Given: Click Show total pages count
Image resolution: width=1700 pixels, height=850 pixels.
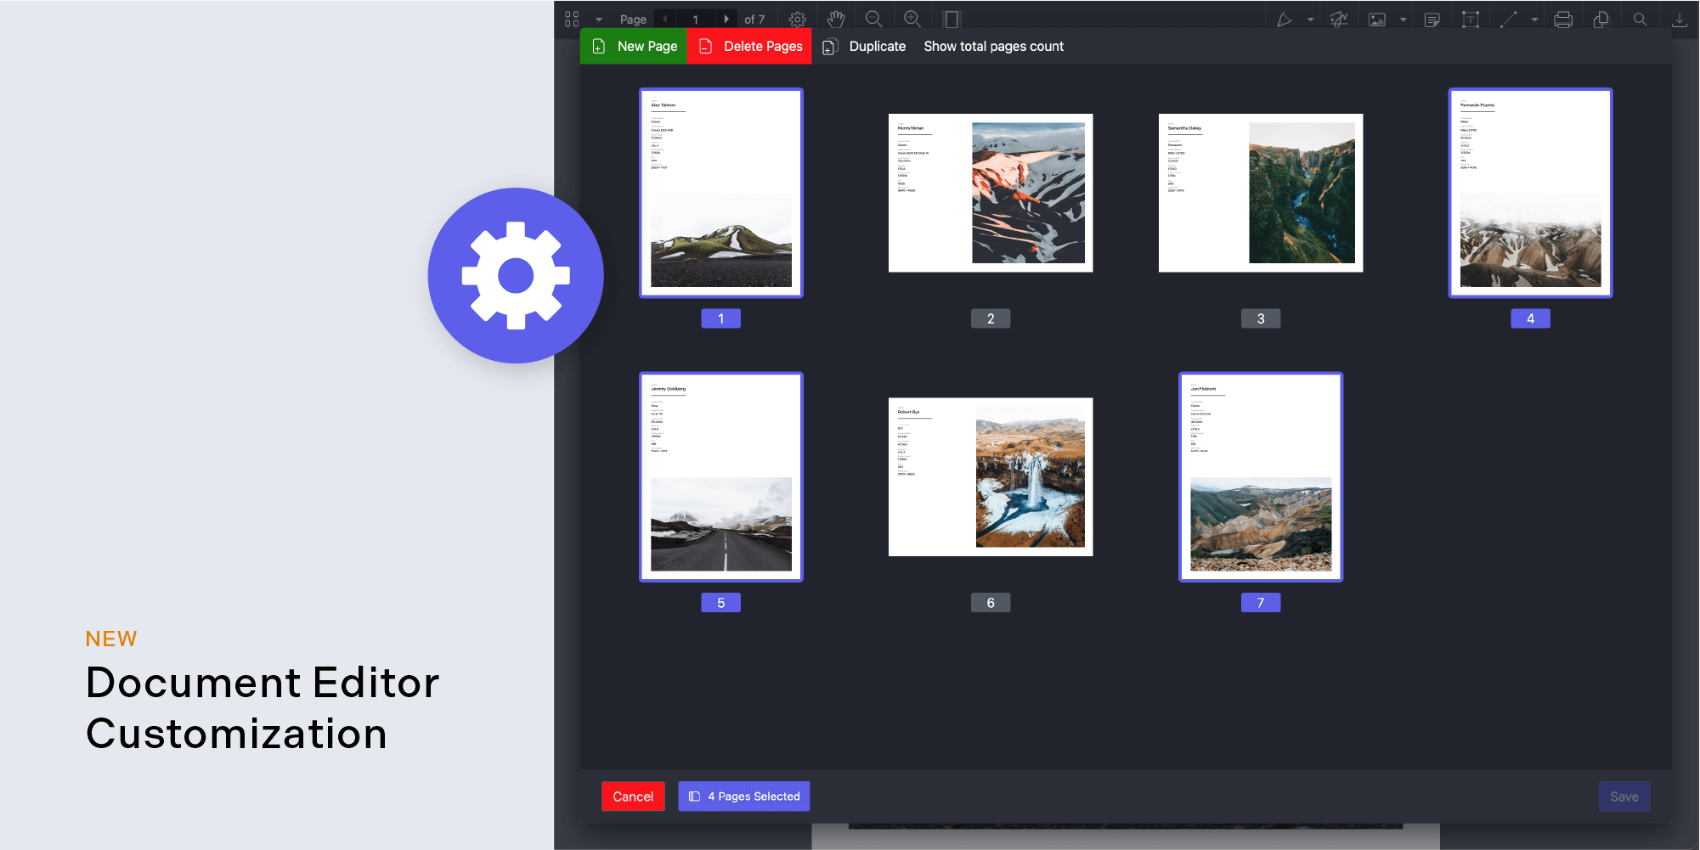Looking at the screenshot, I should pos(992,46).
